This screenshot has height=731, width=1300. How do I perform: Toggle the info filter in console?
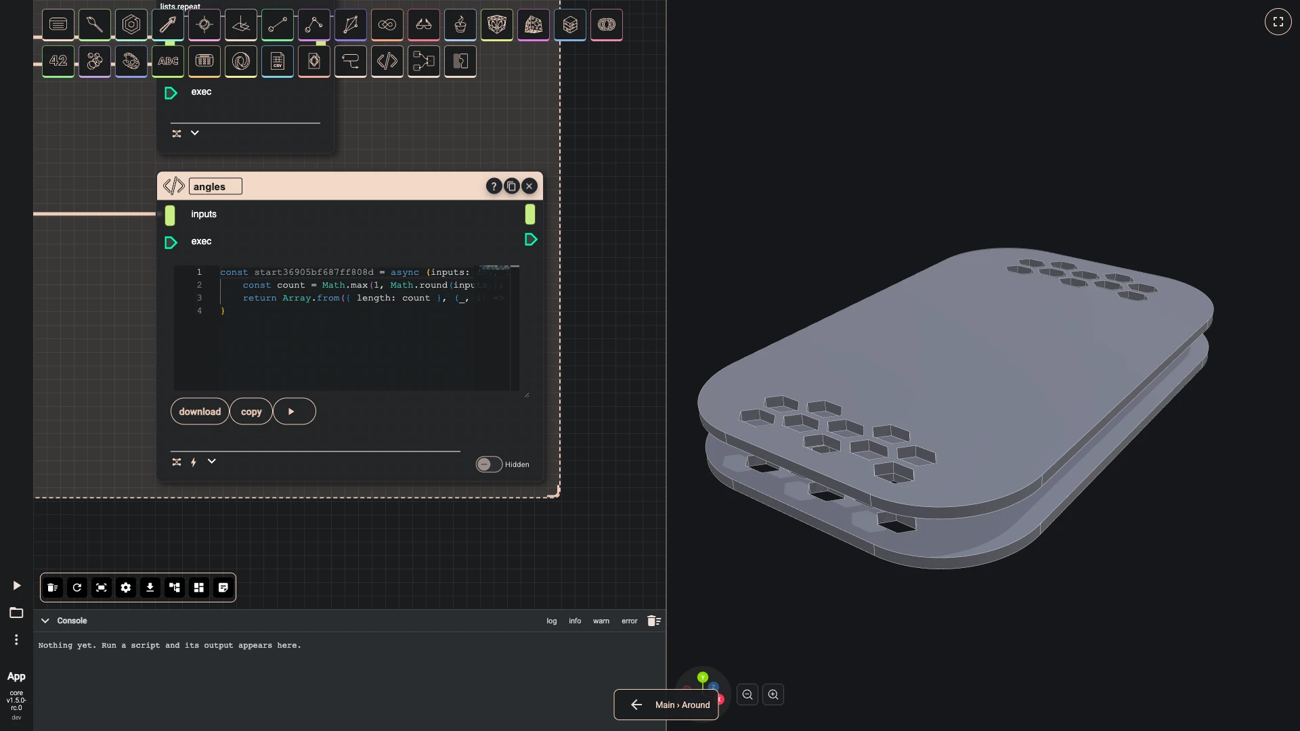click(x=575, y=621)
